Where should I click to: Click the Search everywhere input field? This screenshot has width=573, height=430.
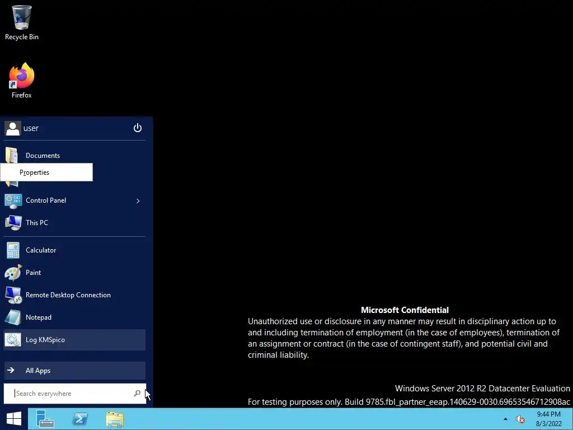74,394
